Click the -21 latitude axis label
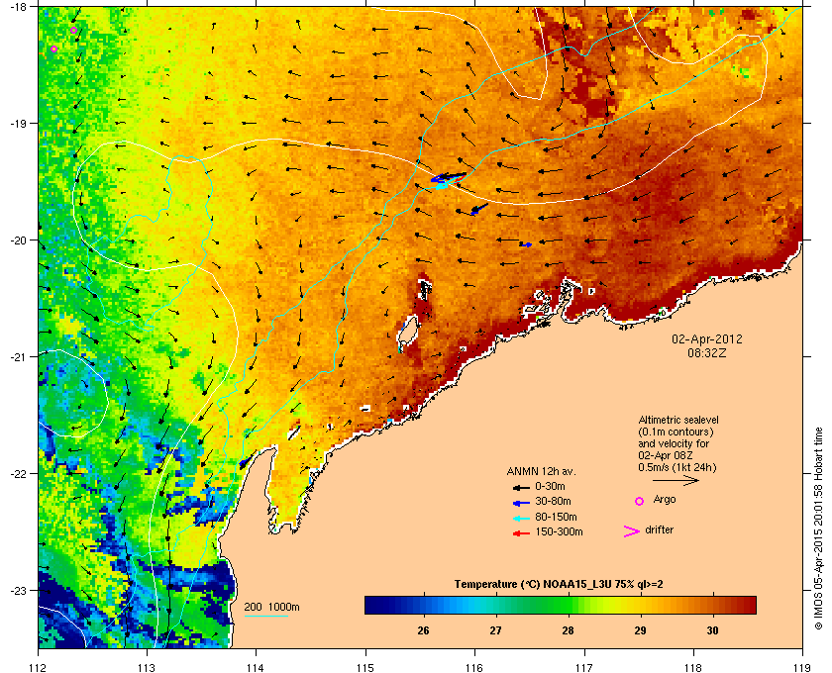Screen dimensions: 832x673 point(18,357)
